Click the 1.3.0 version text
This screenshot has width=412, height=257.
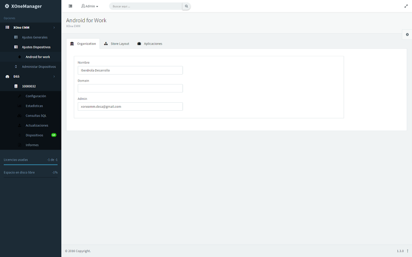400,251
